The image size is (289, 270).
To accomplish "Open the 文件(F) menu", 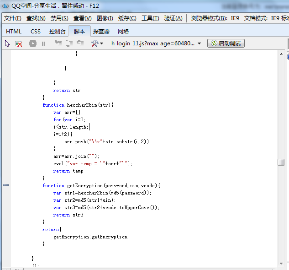I will click(x=13, y=18).
